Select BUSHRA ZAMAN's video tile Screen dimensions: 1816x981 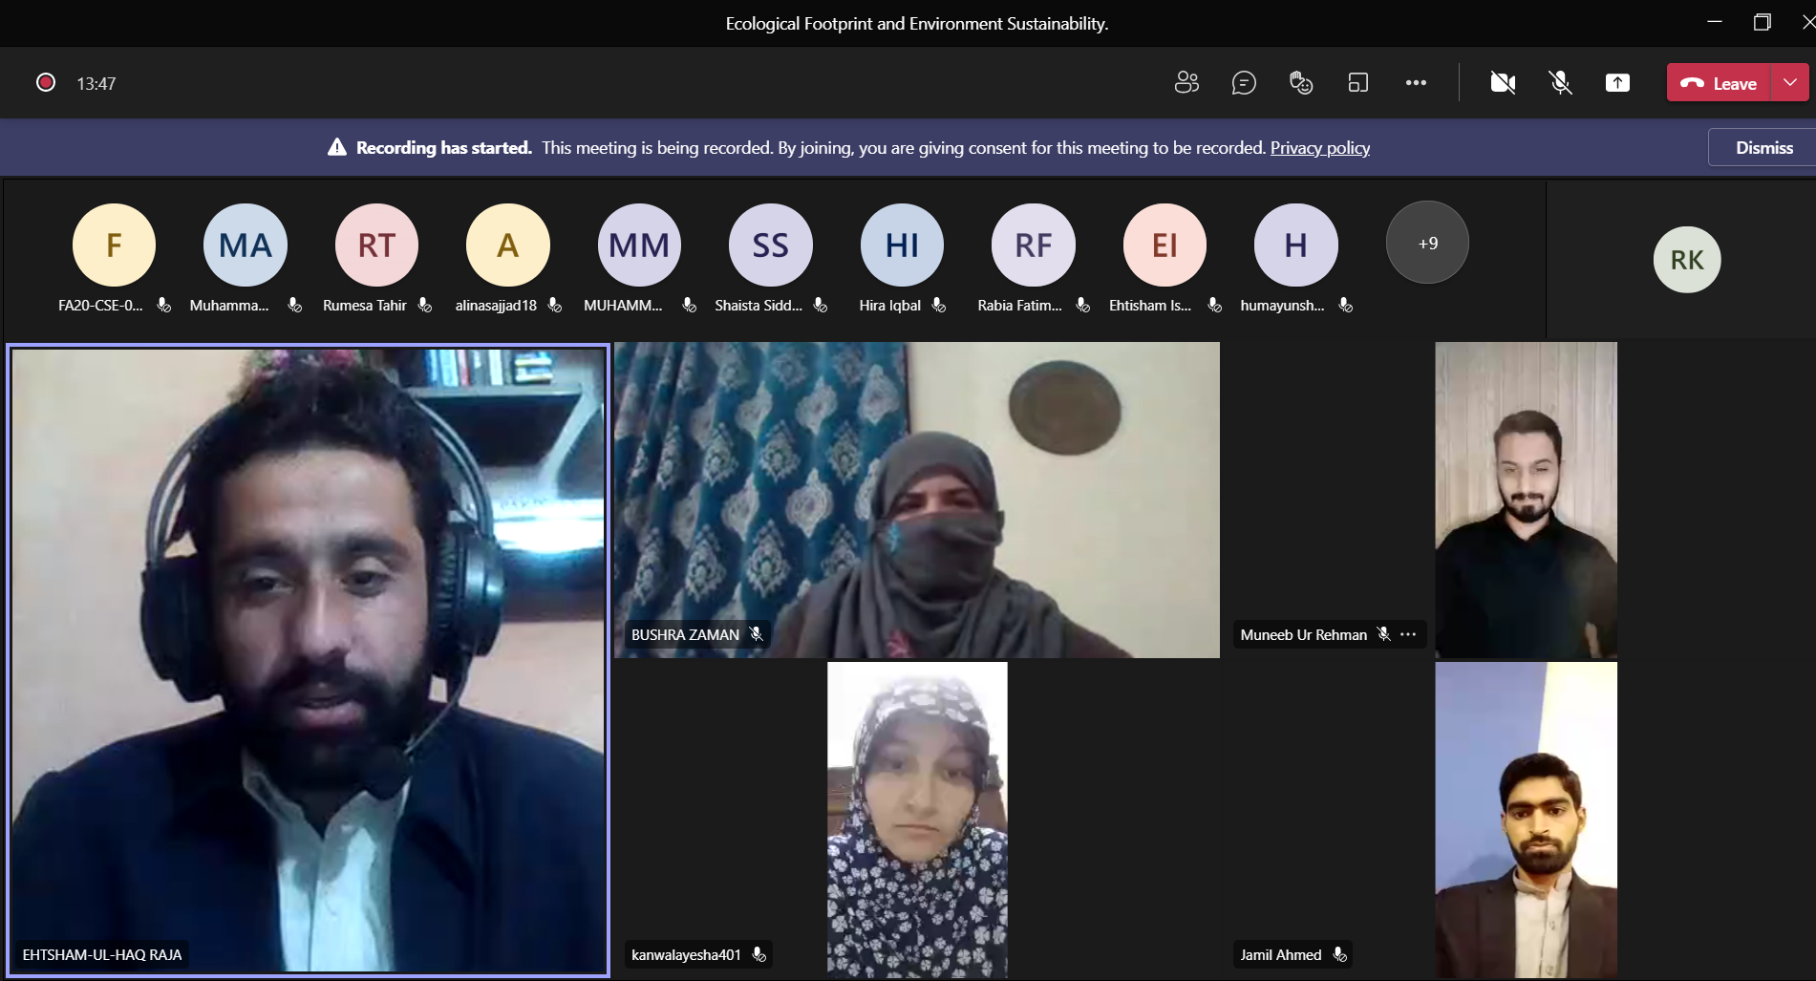coord(916,500)
